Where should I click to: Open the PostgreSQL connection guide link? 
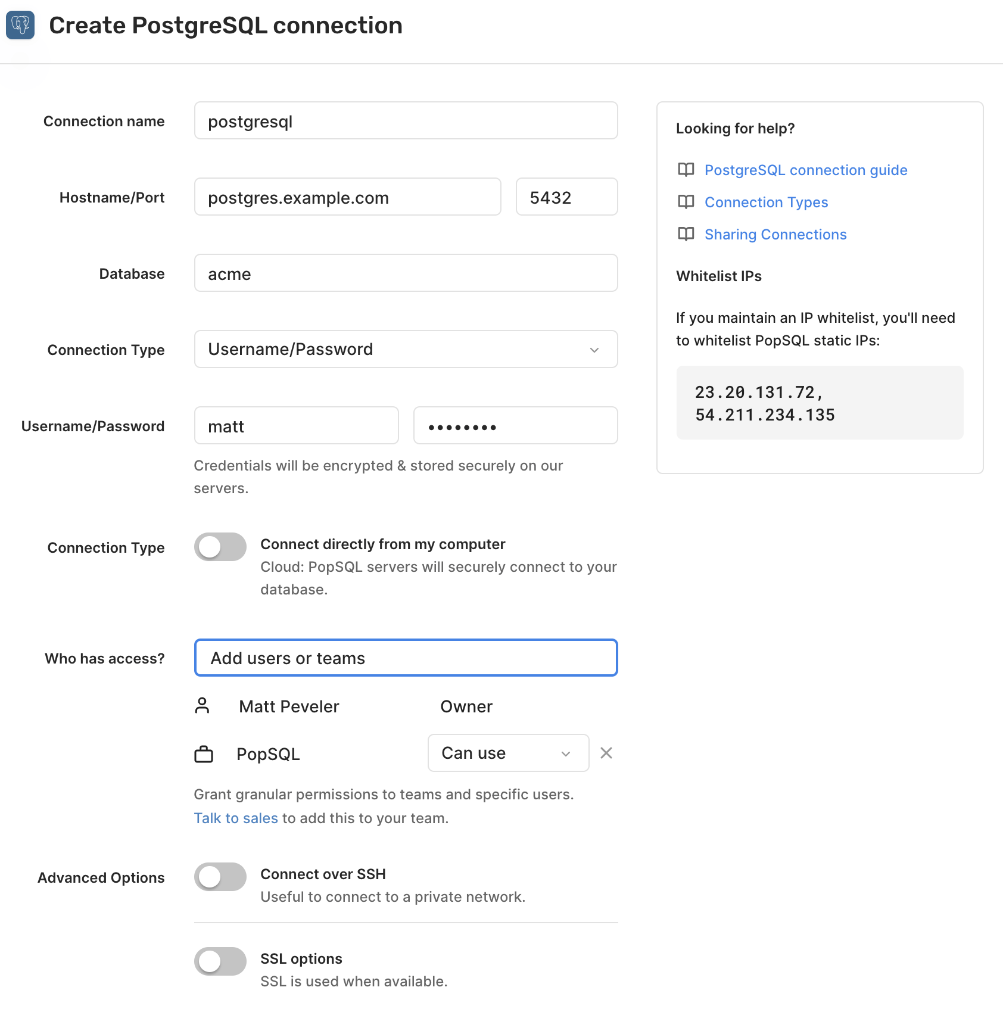coord(806,170)
